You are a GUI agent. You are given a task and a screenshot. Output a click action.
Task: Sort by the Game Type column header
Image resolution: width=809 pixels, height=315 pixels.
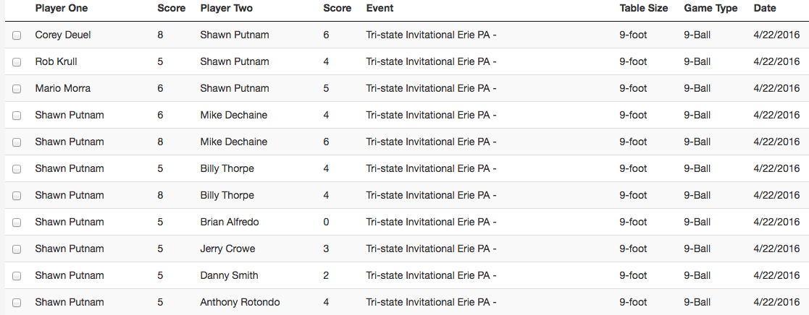pos(711,8)
